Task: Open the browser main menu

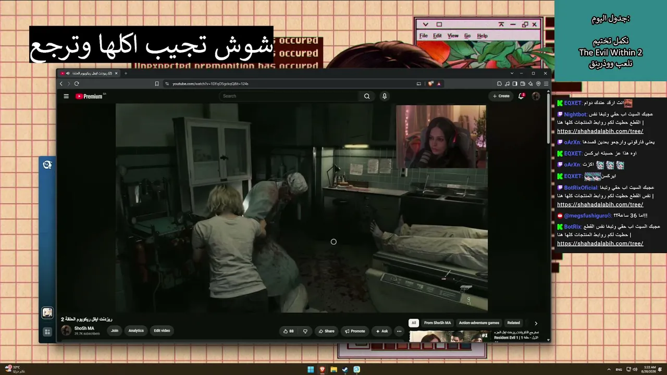Action: click(546, 83)
